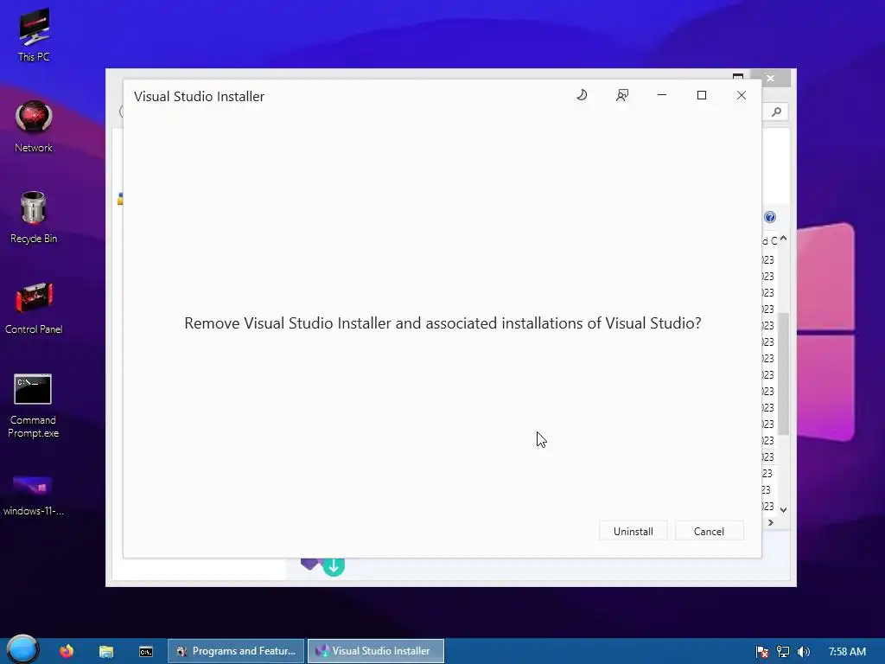The width and height of the screenshot is (885, 664).
Task: Confirm removal with the Uninstall button
Action: [634, 531]
